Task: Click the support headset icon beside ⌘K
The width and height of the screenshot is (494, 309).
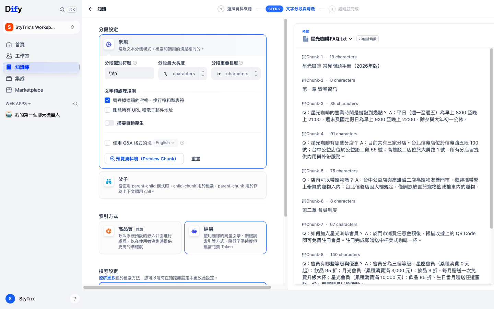Action: 62,10
